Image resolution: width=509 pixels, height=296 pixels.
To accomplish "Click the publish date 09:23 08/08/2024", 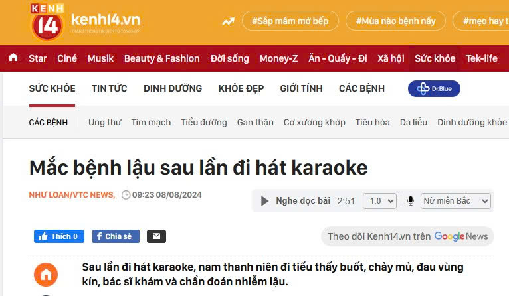I will 167,195.
